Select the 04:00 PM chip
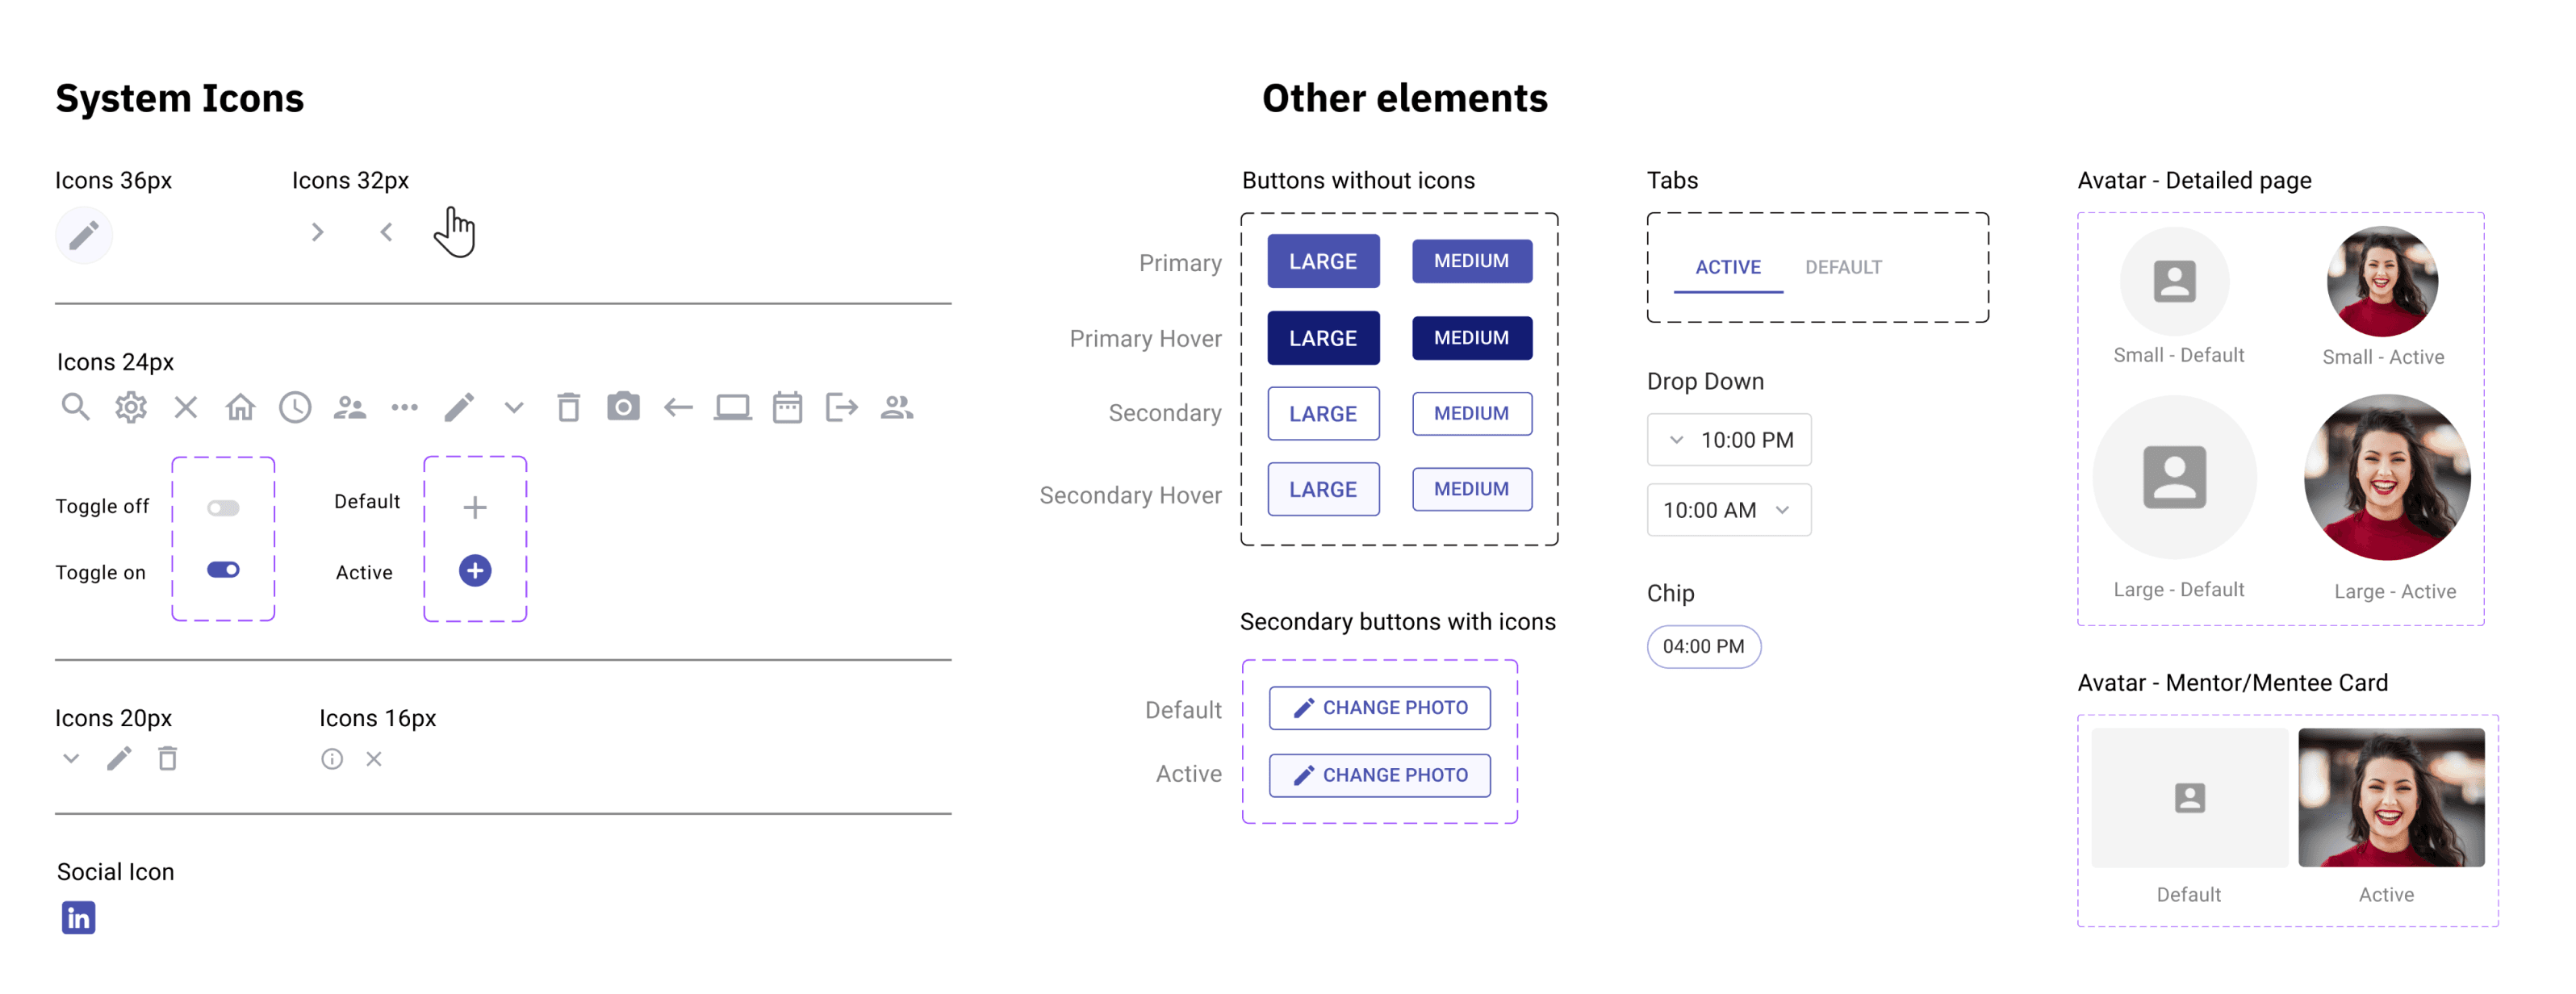 pyautogui.click(x=1703, y=647)
